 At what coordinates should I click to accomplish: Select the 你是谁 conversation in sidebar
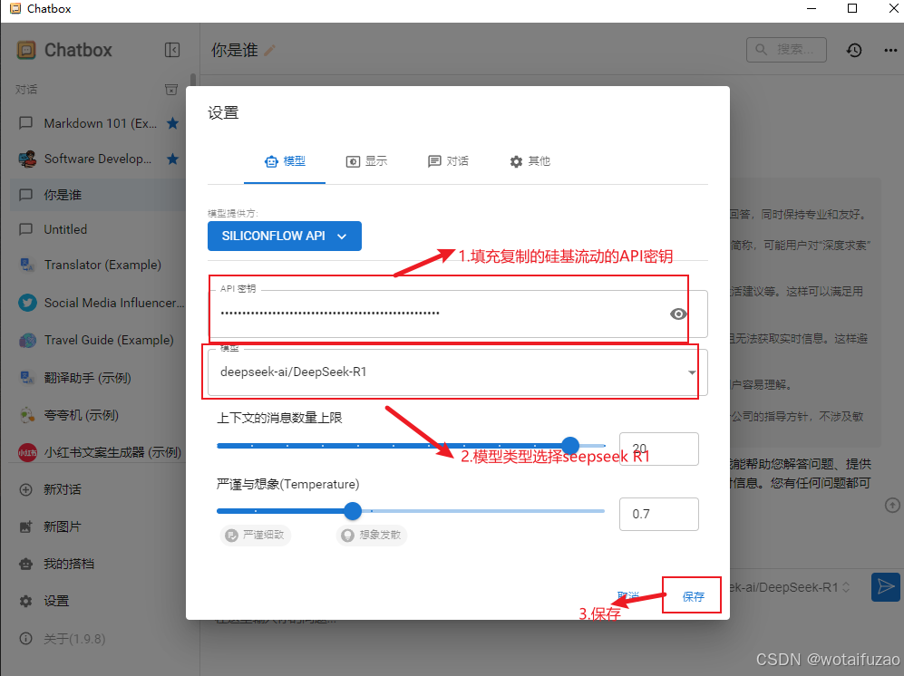click(97, 195)
